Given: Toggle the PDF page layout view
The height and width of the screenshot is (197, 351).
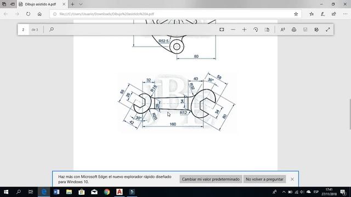Looking at the screenshot, I should point(267,30).
